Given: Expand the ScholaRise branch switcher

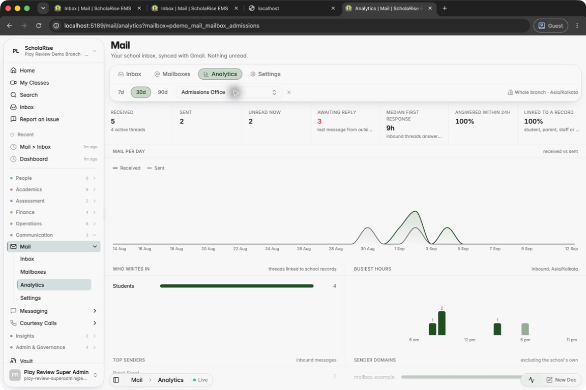Looking at the screenshot, I should [x=53, y=51].
